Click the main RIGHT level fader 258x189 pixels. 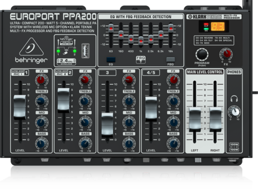coord(215,120)
